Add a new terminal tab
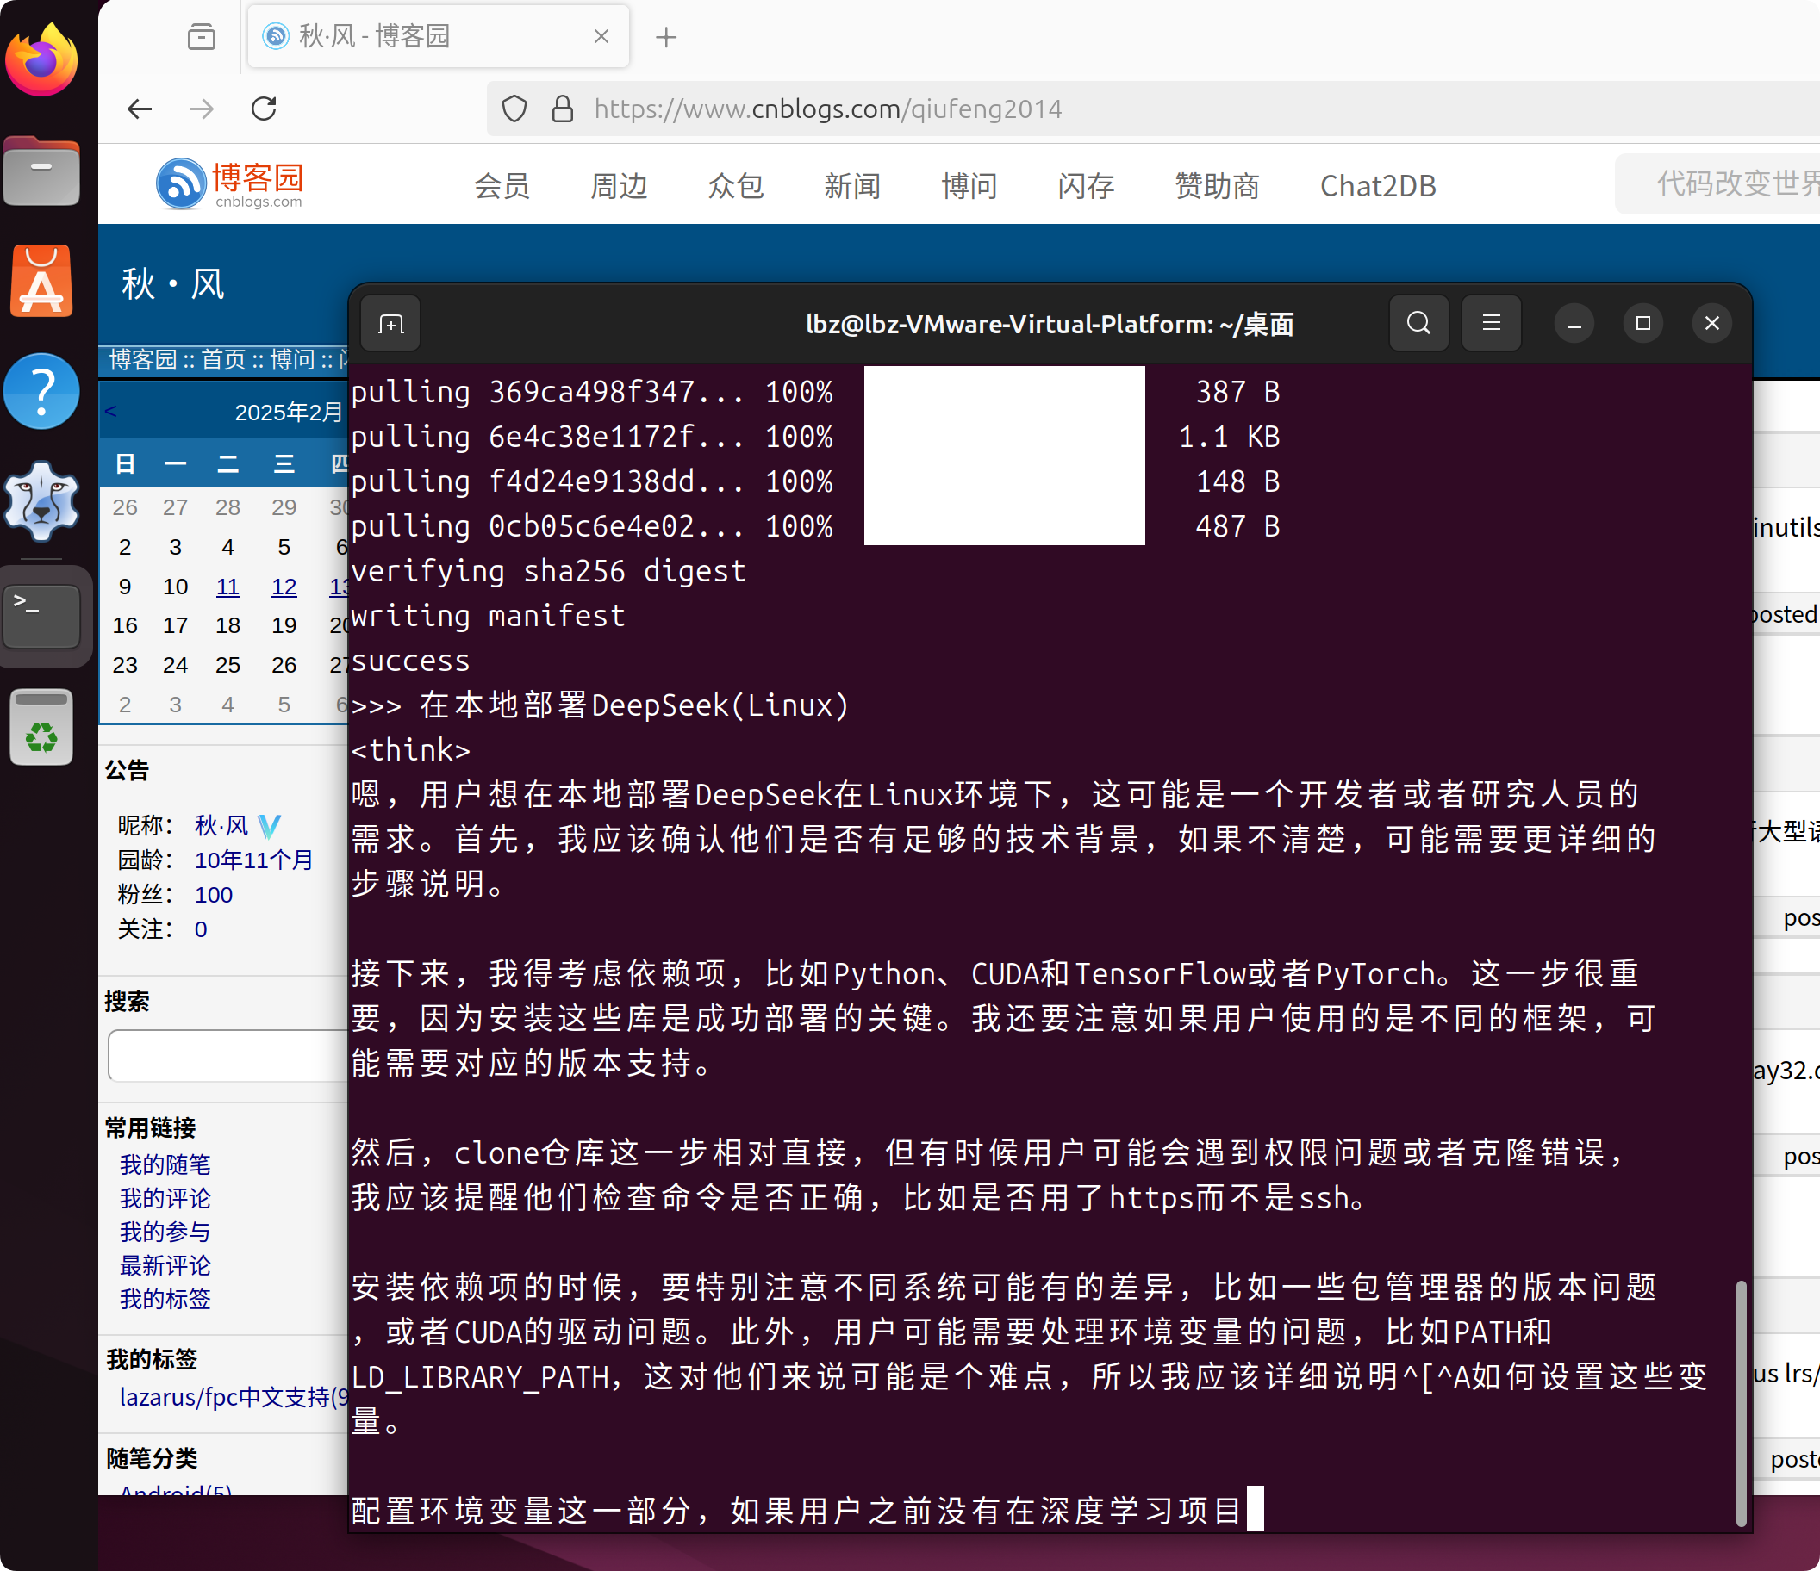1820x1571 pixels. 391,324
